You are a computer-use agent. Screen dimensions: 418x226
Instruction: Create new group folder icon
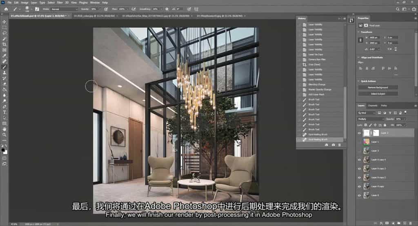click(x=399, y=223)
